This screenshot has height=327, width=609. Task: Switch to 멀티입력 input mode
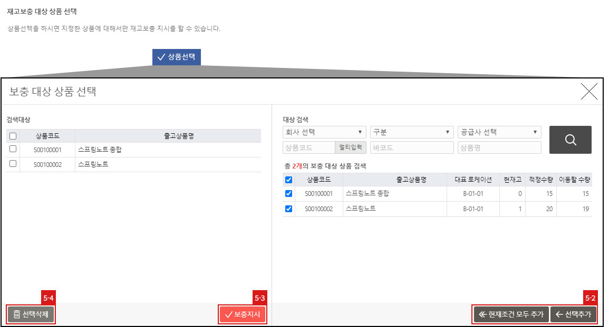(x=351, y=147)
